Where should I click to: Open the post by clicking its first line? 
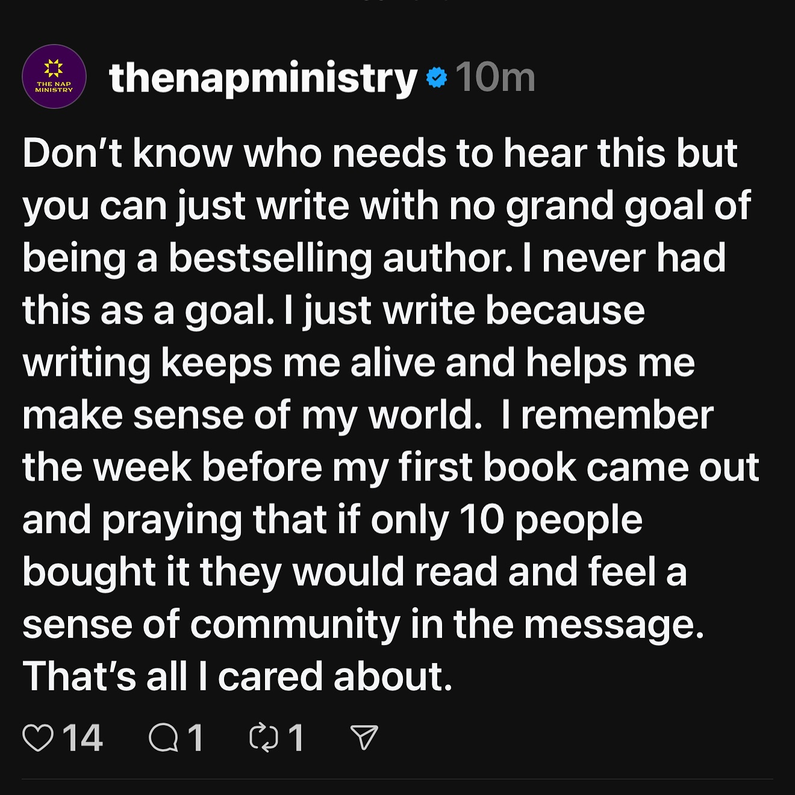(x=379, y=153)
